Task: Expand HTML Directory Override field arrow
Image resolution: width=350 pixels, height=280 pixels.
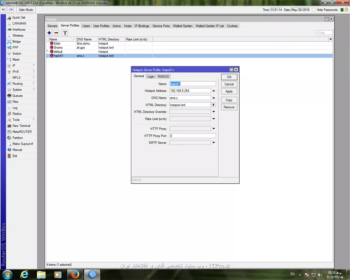Action: [214, 112]
